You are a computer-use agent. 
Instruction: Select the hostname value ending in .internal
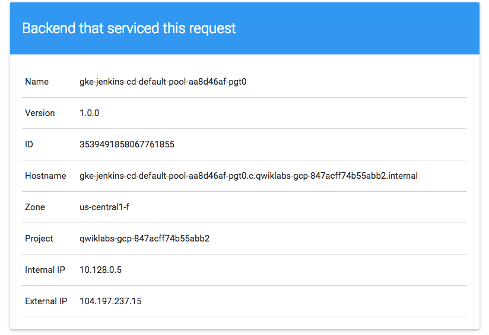[249, 176]
